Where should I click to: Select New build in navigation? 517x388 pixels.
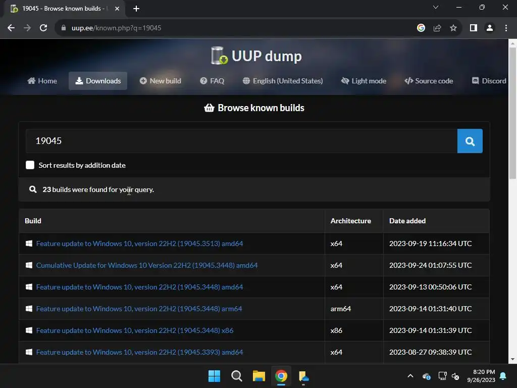160,81
